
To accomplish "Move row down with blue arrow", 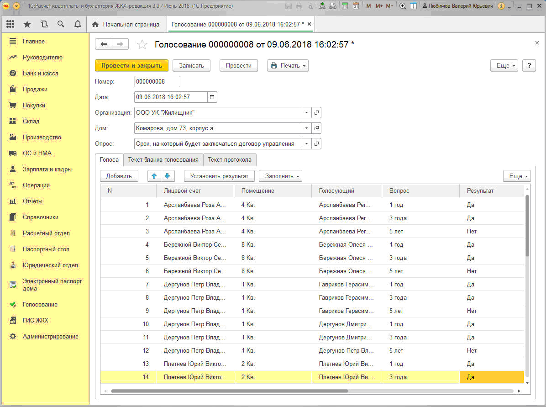I will [x=168, y=176].
